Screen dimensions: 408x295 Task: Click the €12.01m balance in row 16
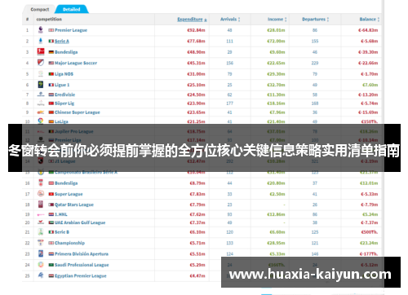point(369,183)
